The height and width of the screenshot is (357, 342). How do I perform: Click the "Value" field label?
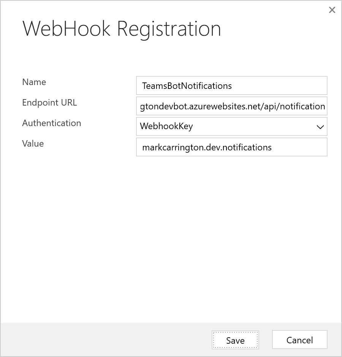(33, 144)
